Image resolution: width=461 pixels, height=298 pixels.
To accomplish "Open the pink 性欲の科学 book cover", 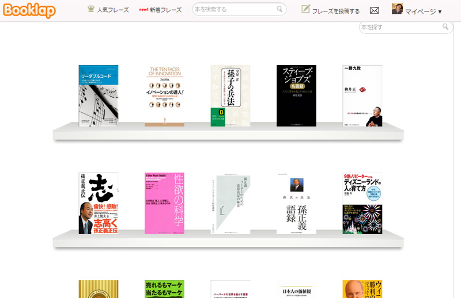I will tap(164, 203).
